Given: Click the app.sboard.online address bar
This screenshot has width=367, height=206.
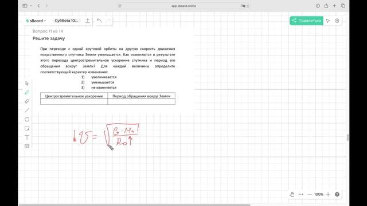Looking at the screenshot, I should [183, 6].
